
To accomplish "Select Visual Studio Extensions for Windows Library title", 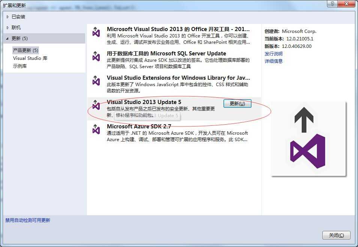I will tap(178, 78).
